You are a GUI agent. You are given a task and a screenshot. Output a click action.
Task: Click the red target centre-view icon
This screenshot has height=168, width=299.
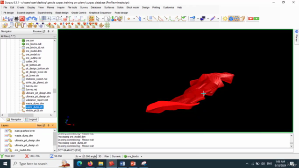click(x=65, y=19)
